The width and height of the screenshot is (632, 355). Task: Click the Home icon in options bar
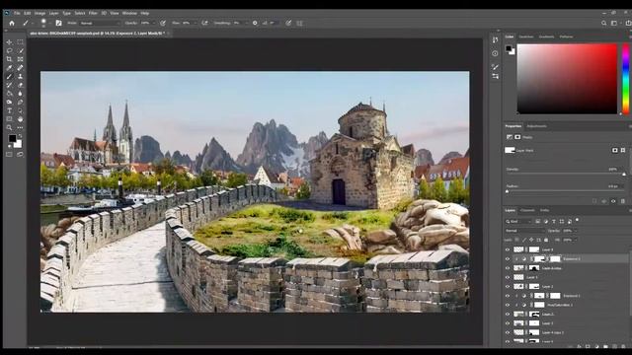(x=12, y=24)
